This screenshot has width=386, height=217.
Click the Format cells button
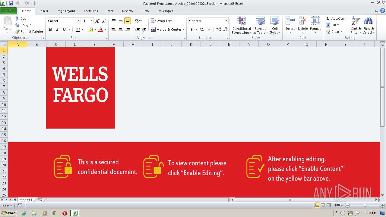click(315, 25)
